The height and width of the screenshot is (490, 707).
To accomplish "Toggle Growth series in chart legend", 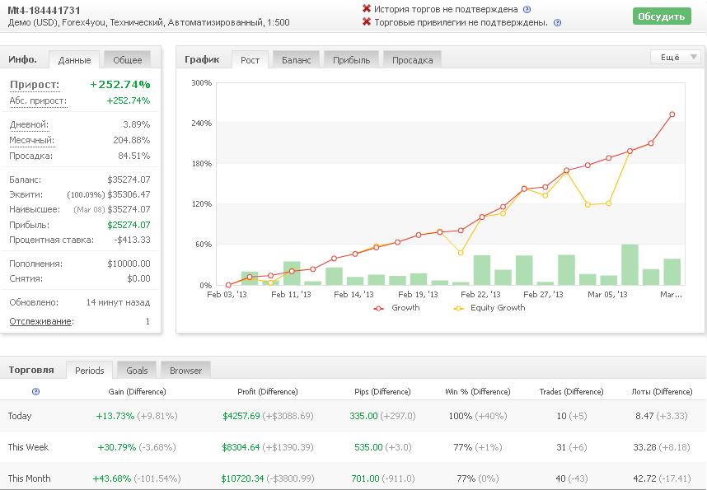I will [397, 308].
